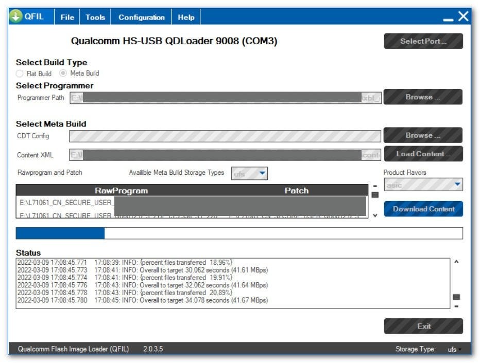Click version 2.0.3.5 in status bar
Screen dimensions: 480x363
(153, 349)
